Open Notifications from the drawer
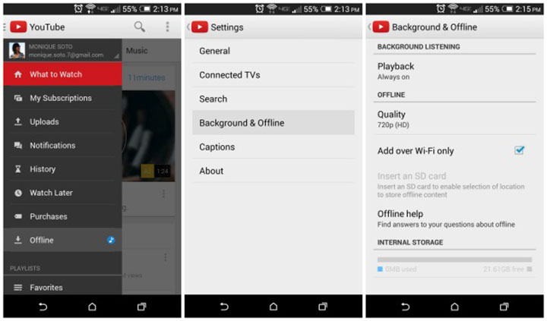547x321 pixels. pyautogui.click(x=63, y=146)
